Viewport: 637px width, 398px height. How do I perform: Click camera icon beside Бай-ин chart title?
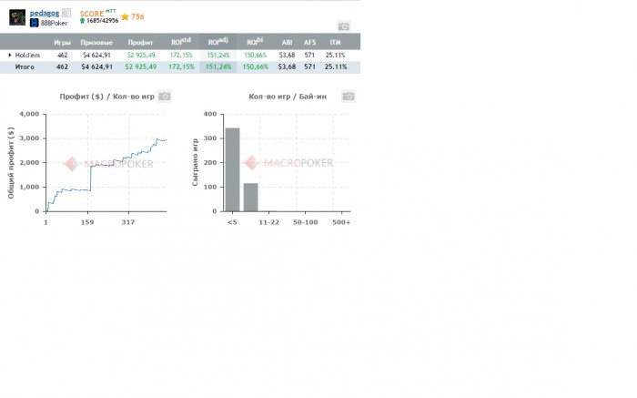(x=349, y=97)
